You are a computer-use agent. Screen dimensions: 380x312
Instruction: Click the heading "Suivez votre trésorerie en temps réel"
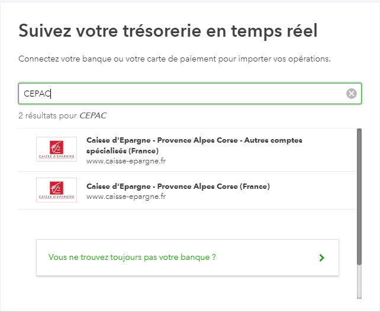click(x=168, y=31)
